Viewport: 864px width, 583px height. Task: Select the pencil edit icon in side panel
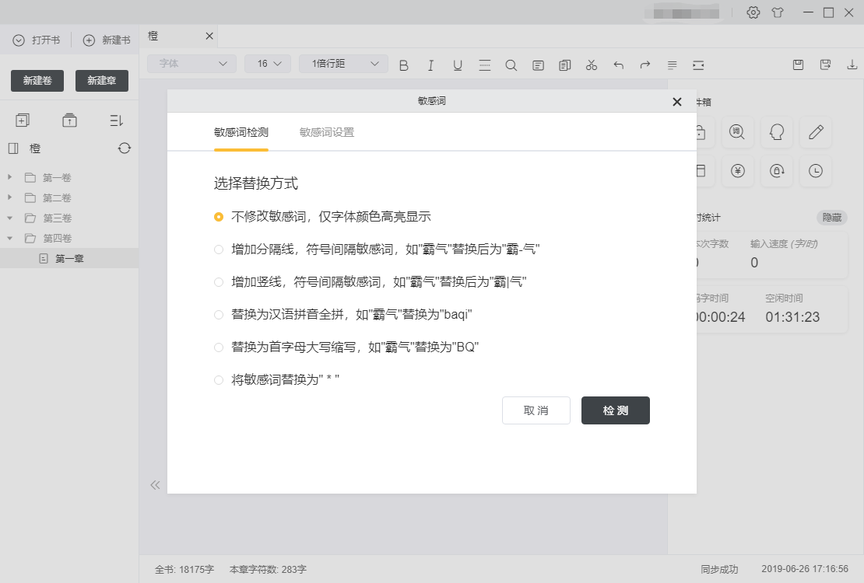pyautogui.click(x=815, y=132)
